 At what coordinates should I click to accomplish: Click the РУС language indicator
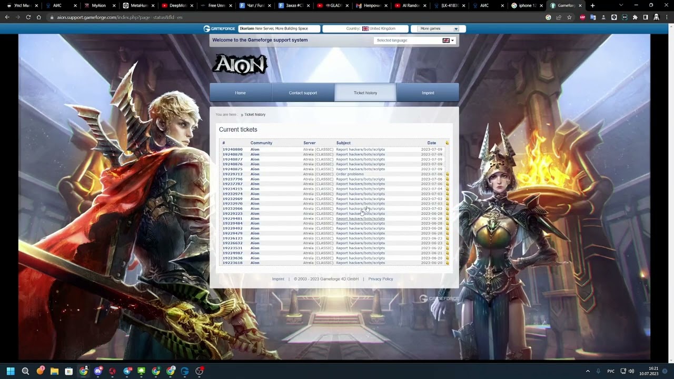click(x=611, y=371)
